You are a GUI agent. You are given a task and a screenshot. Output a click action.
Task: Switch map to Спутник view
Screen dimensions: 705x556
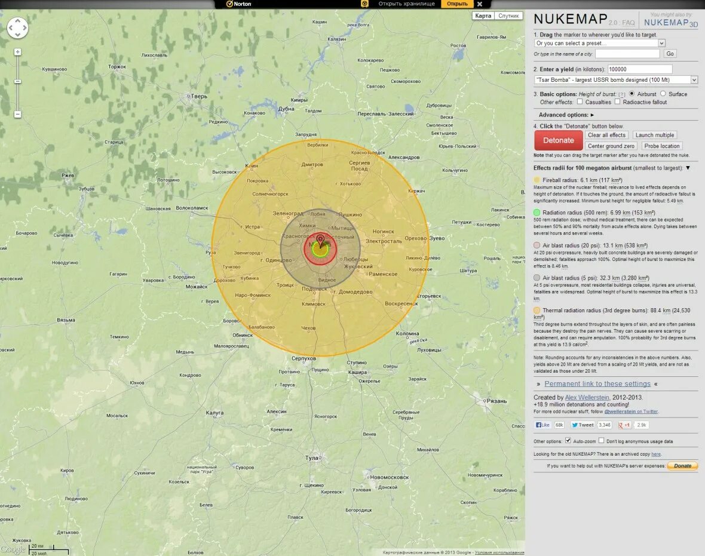tap(508, 16)
